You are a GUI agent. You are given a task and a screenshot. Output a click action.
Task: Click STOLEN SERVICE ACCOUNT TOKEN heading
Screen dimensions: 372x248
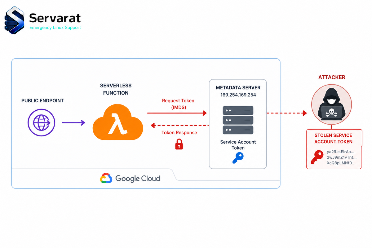tap(334, 139)
